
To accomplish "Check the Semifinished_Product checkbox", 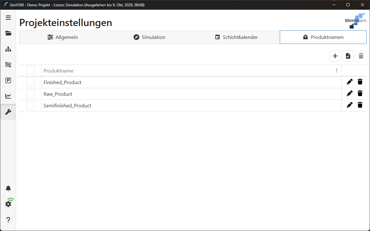I will pos(30,105).
